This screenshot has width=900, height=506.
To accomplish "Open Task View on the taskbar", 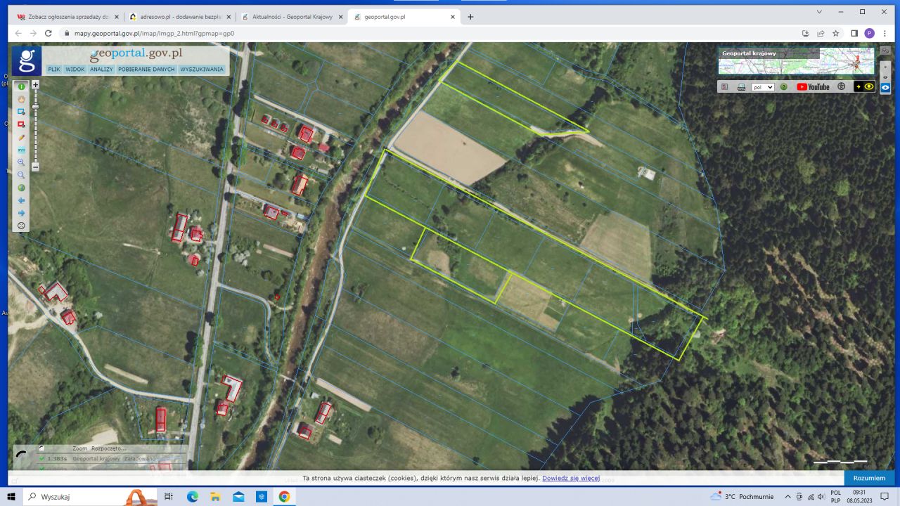I will click(x=169, y=497).
